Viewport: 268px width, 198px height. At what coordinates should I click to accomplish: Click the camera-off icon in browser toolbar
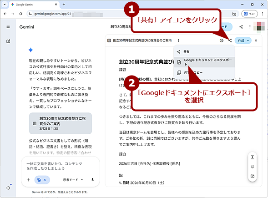(x=234, y=14)
